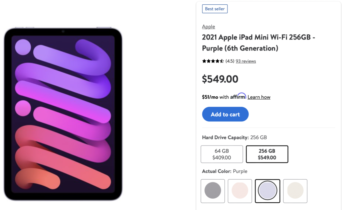
Task: Click the half-filled fifth rating star
Action: 221,61
